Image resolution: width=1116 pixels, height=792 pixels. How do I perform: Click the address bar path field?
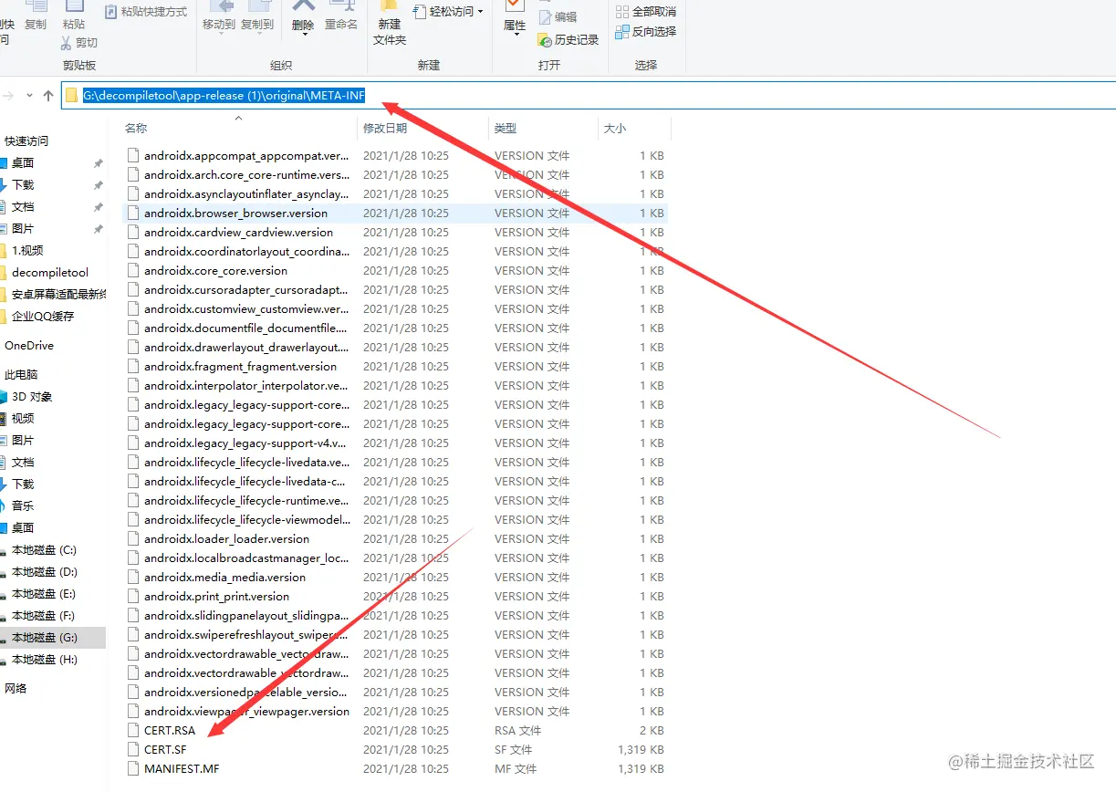589,96
